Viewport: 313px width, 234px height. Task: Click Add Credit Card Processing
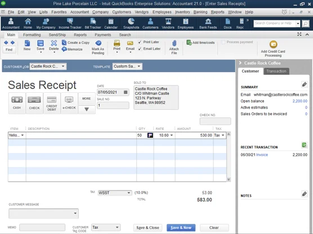tap(273, 49)
